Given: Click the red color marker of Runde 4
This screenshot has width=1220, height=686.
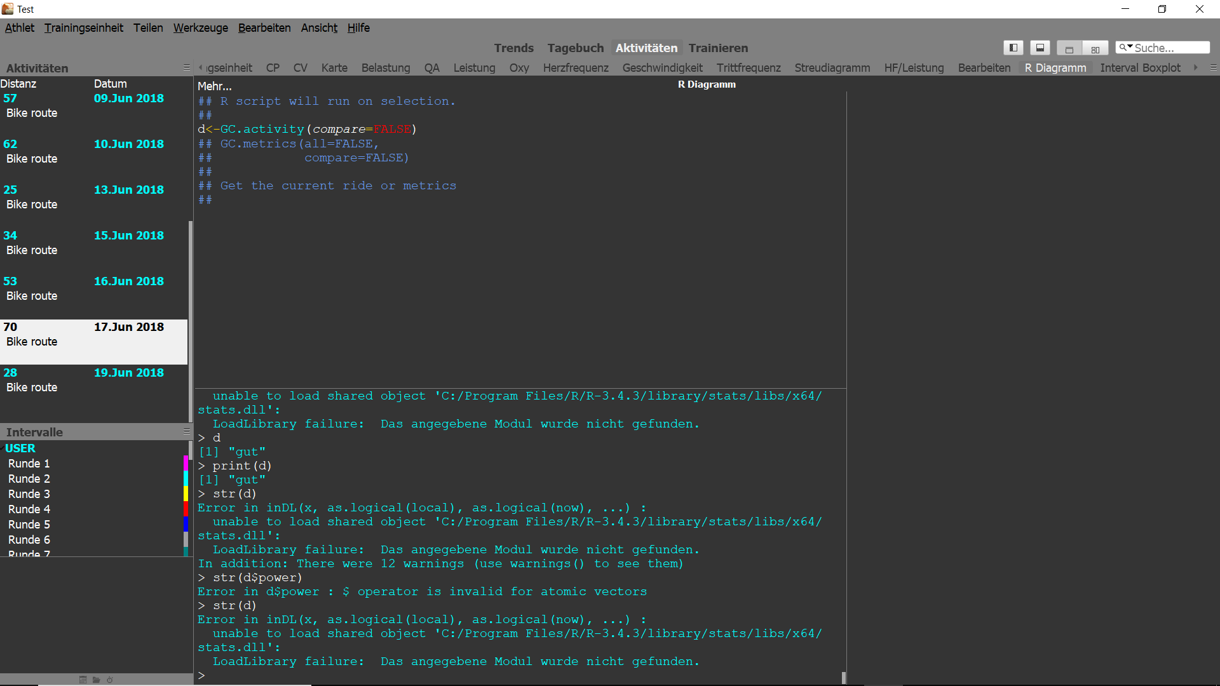Looking at the screenshot, I should (x=186, y=509).
